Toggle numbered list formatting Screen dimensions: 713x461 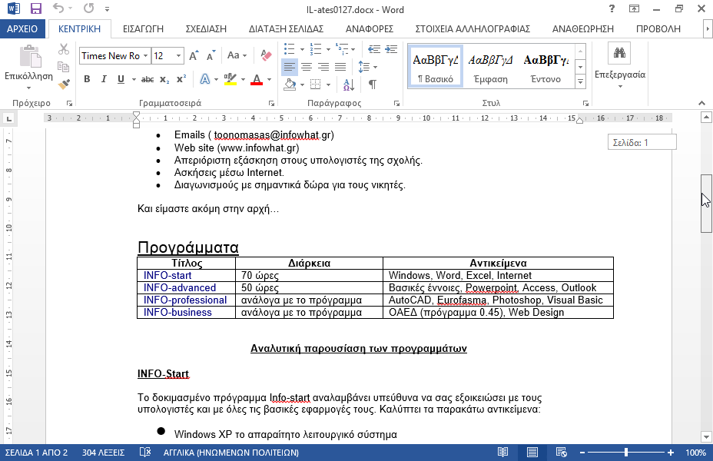click(x=316, y=49)
